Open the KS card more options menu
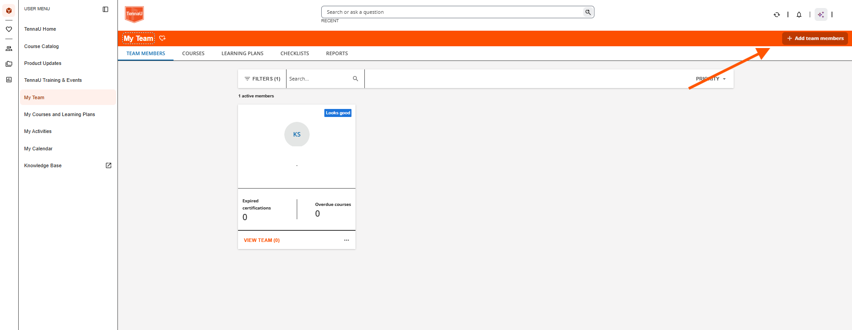The width and height of the screenshot is (852, 330). click(347, 240)
